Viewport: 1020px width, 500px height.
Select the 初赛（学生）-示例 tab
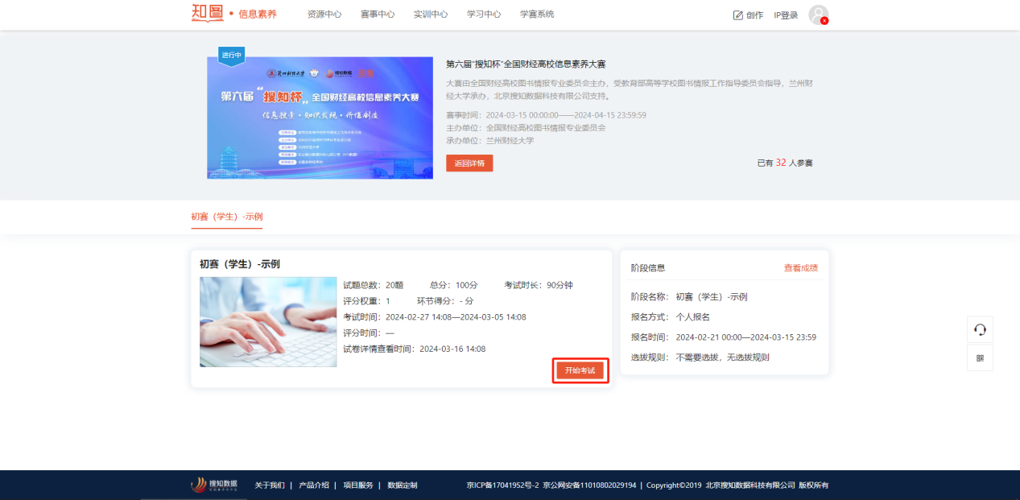pos(226,217)
